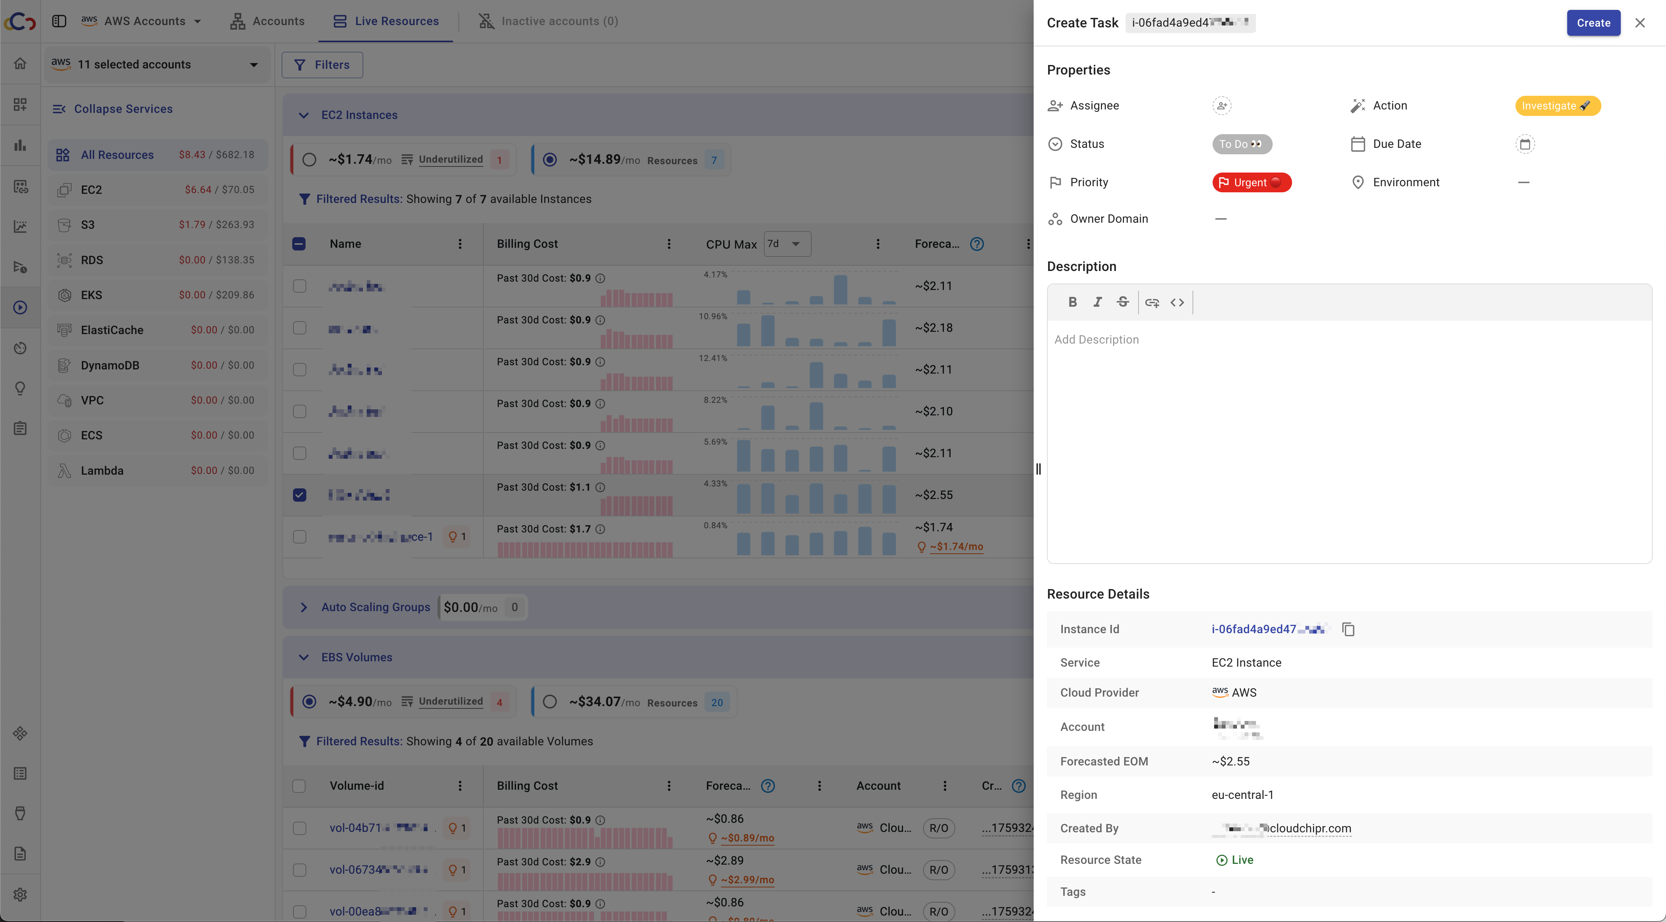Copy the Instance Id with copy icon
The image size is (1666, 922).
[1348, 629]
